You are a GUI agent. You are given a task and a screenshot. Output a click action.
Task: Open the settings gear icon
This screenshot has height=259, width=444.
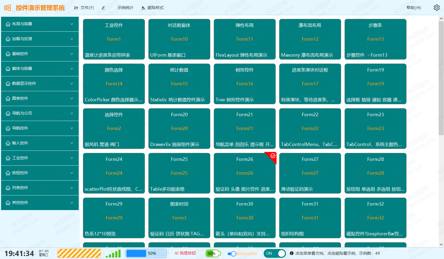click(x=437, y=8)
